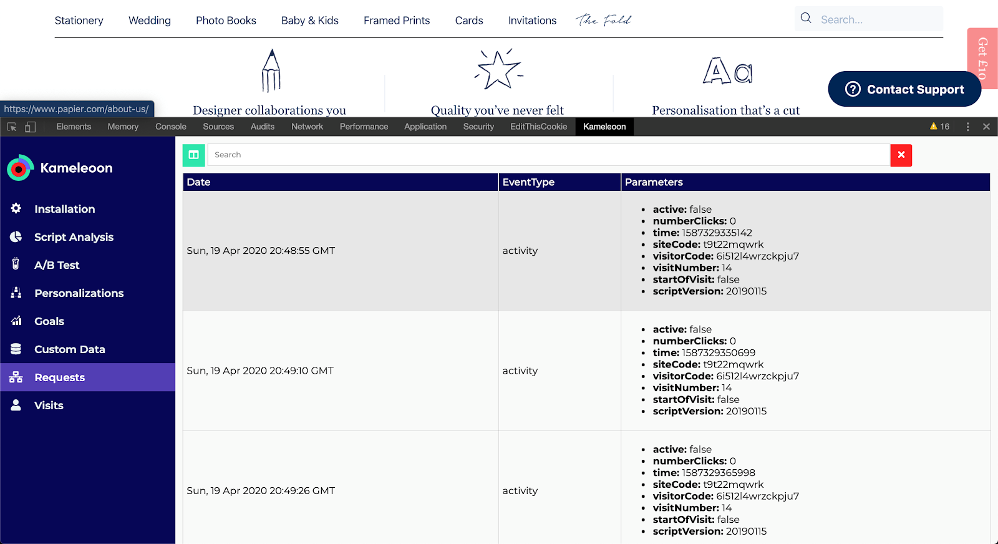The height and width of the screenshot is (544, 998).
Task: Click the Cards nav link
Action: click(469, 20)
